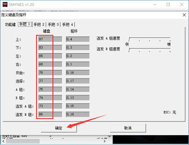Image resolution: width=189 pixels, height=145 pixels.
Task: Click keyboard field for 右 with value 68
Action: 50,64
